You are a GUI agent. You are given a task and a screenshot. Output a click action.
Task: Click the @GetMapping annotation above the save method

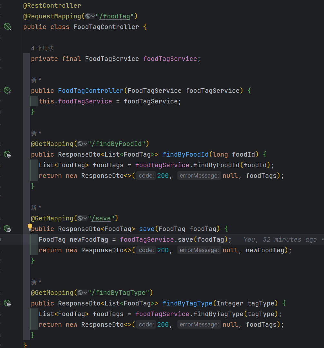click(52, 218)
